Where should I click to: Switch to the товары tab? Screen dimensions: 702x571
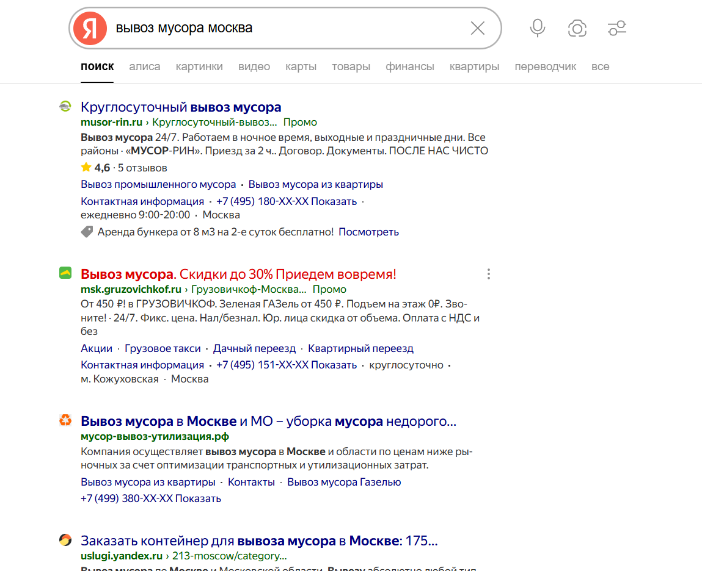(351, 66)
